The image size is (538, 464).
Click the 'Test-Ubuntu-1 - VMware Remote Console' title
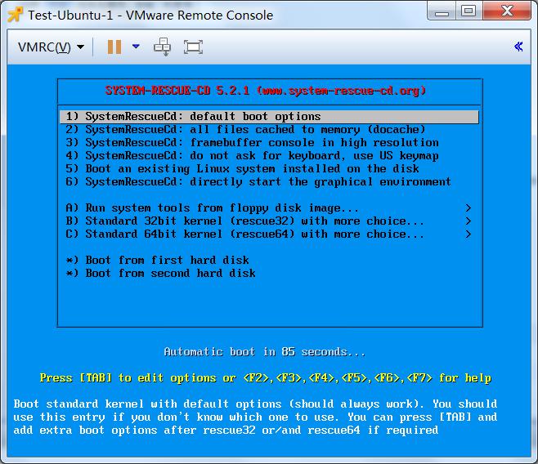(x=150, y=16)
